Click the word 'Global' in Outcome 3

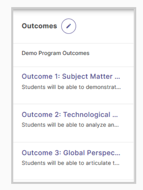click(74, 153)
